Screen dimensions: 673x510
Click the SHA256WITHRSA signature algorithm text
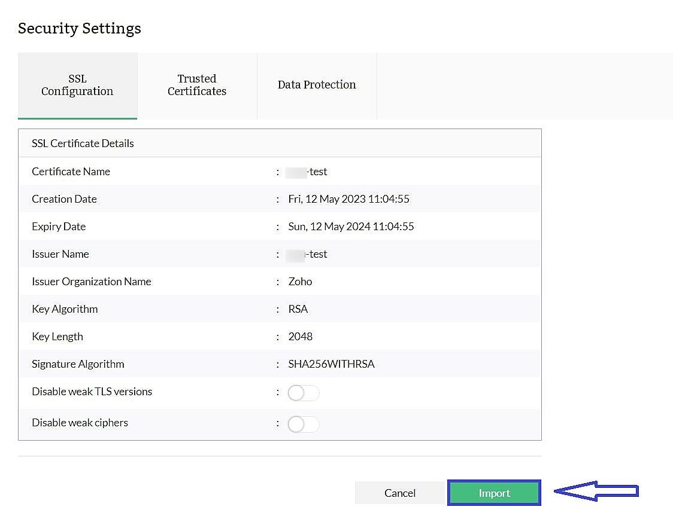[x=331, y=364]
